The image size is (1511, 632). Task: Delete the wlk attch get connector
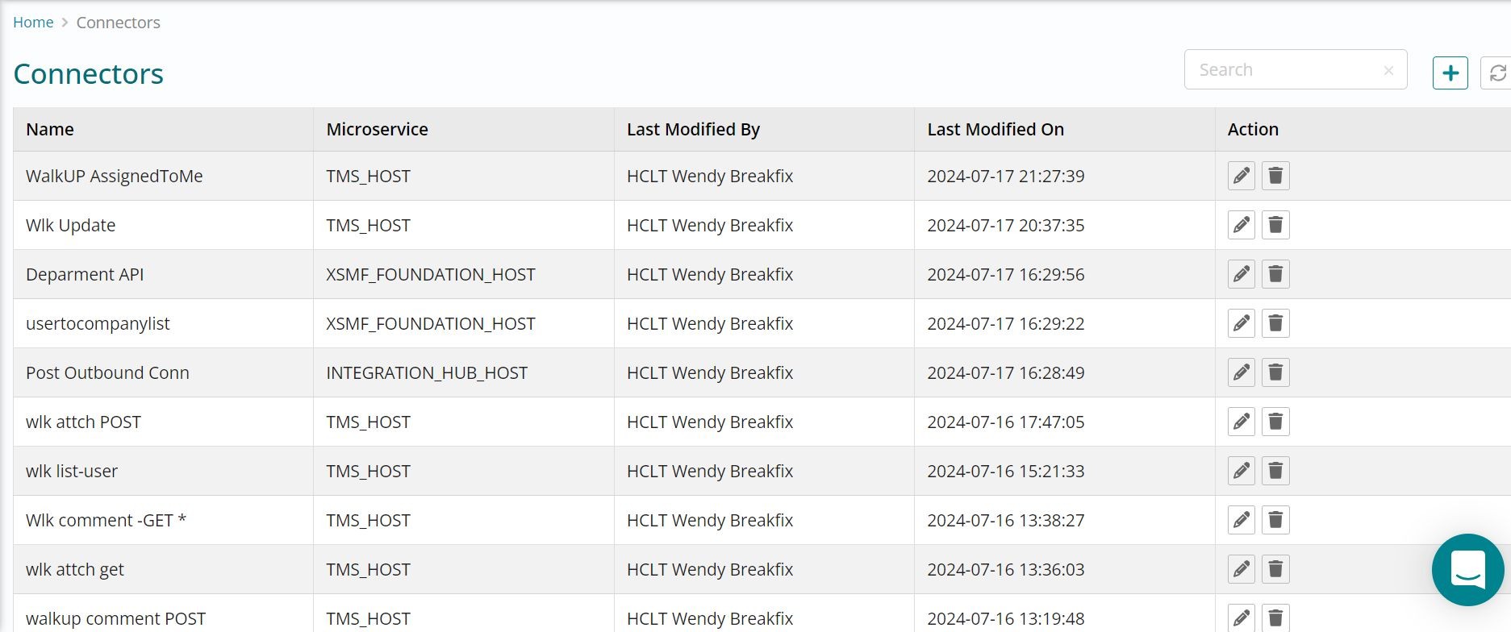click(1275, 569)
